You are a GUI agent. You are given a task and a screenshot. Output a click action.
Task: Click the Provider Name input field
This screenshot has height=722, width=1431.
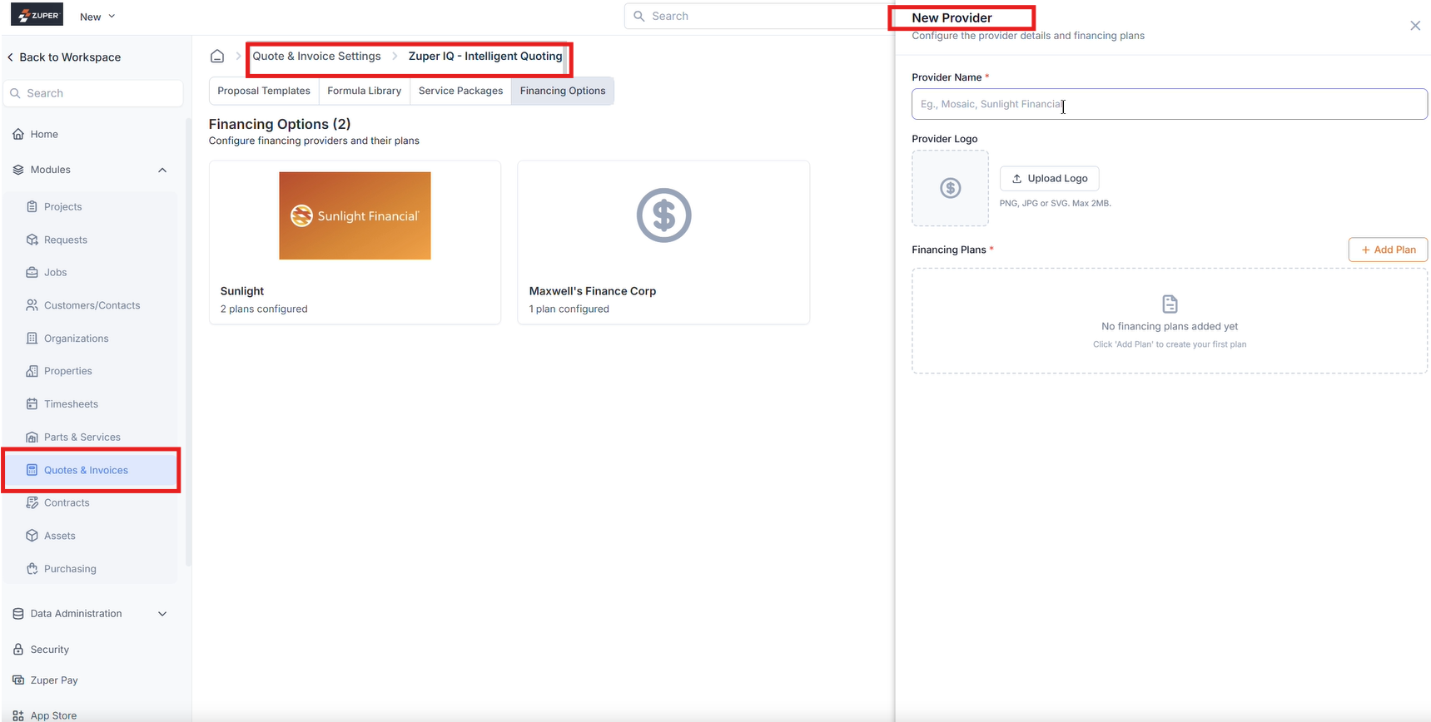click(x=1169, y=104)
